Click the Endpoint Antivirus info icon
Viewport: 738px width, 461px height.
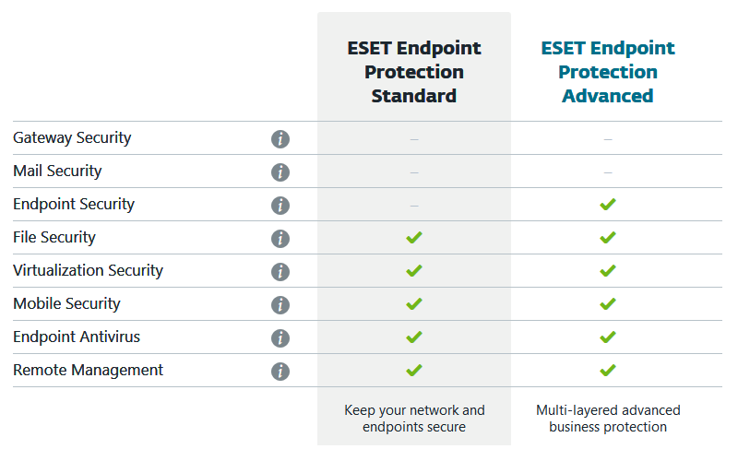point(280,338)
